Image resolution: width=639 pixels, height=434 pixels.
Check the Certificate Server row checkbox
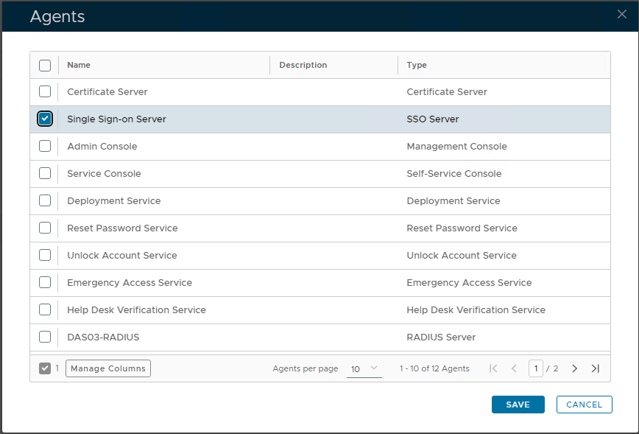click(x=45, y=91)
